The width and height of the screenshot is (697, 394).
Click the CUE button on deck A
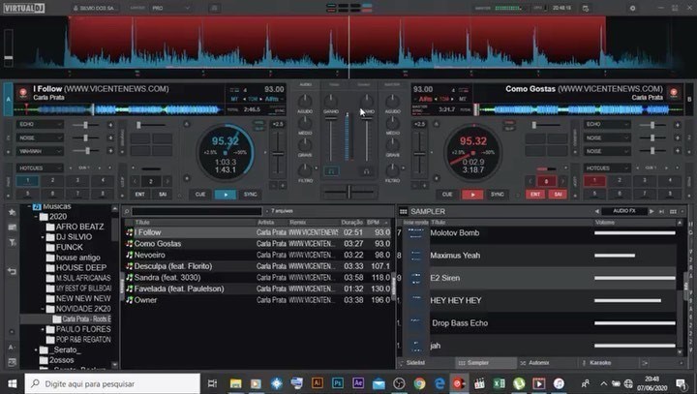coord(200,195)
